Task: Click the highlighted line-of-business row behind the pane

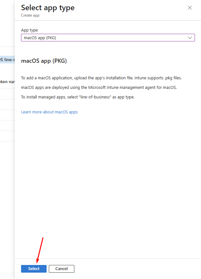Action: point(7,60)
